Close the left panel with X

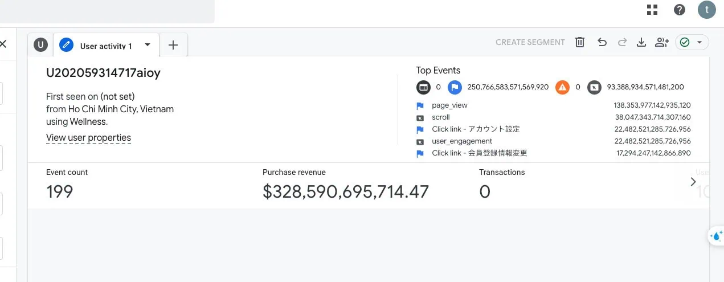(3, 44)
